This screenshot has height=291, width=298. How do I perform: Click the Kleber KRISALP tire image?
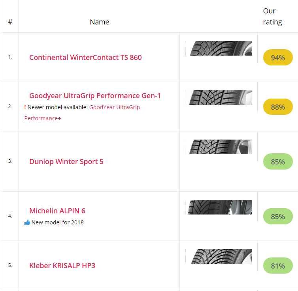tap(219, 256)
